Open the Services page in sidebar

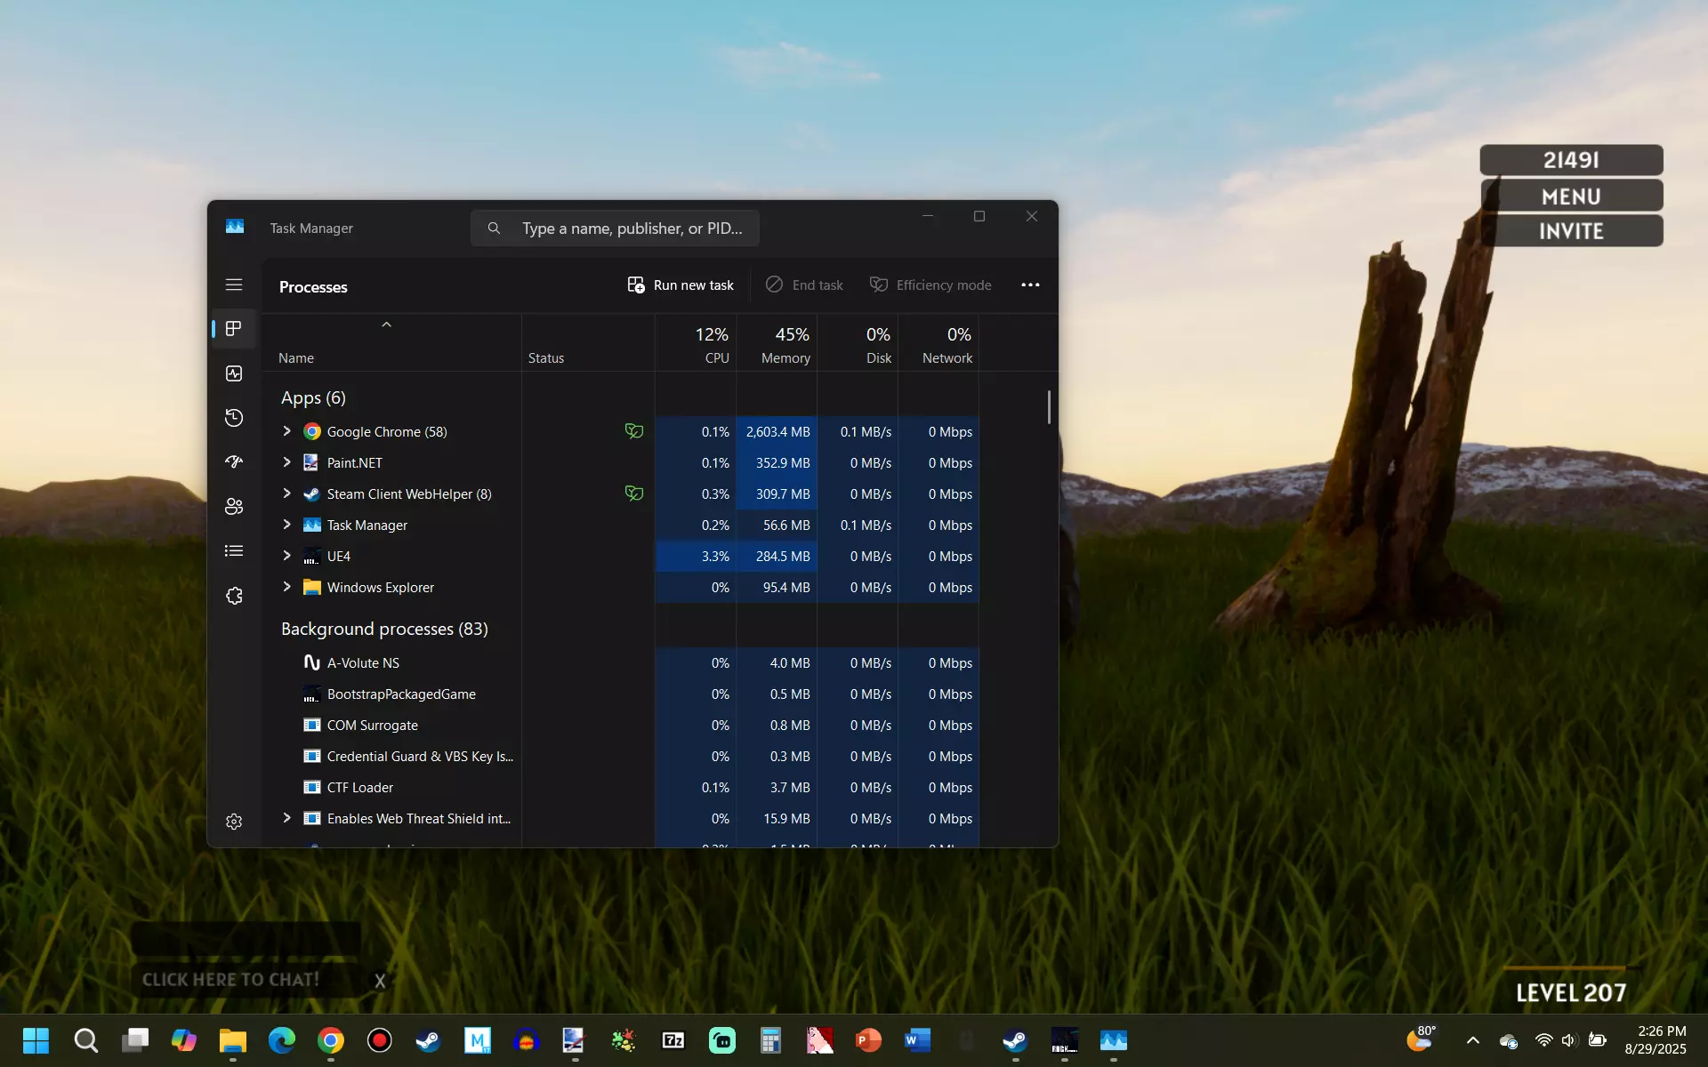234,596
